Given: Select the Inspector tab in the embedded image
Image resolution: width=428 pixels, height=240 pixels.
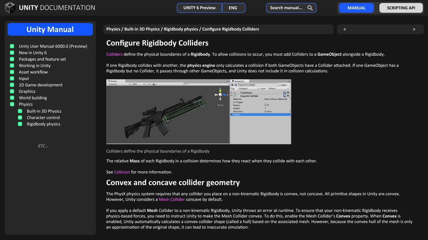Looking at the screenshot, I should pos(239,81).
